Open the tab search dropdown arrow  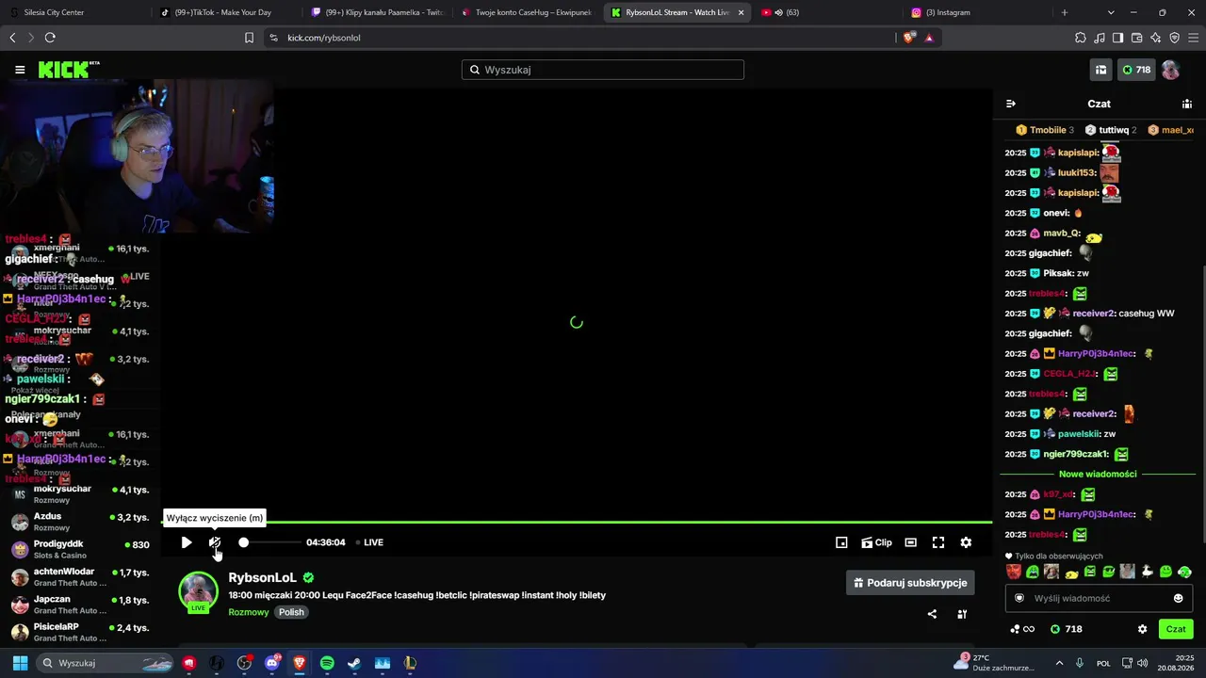pyautogui.click(x=1111, y=12)
